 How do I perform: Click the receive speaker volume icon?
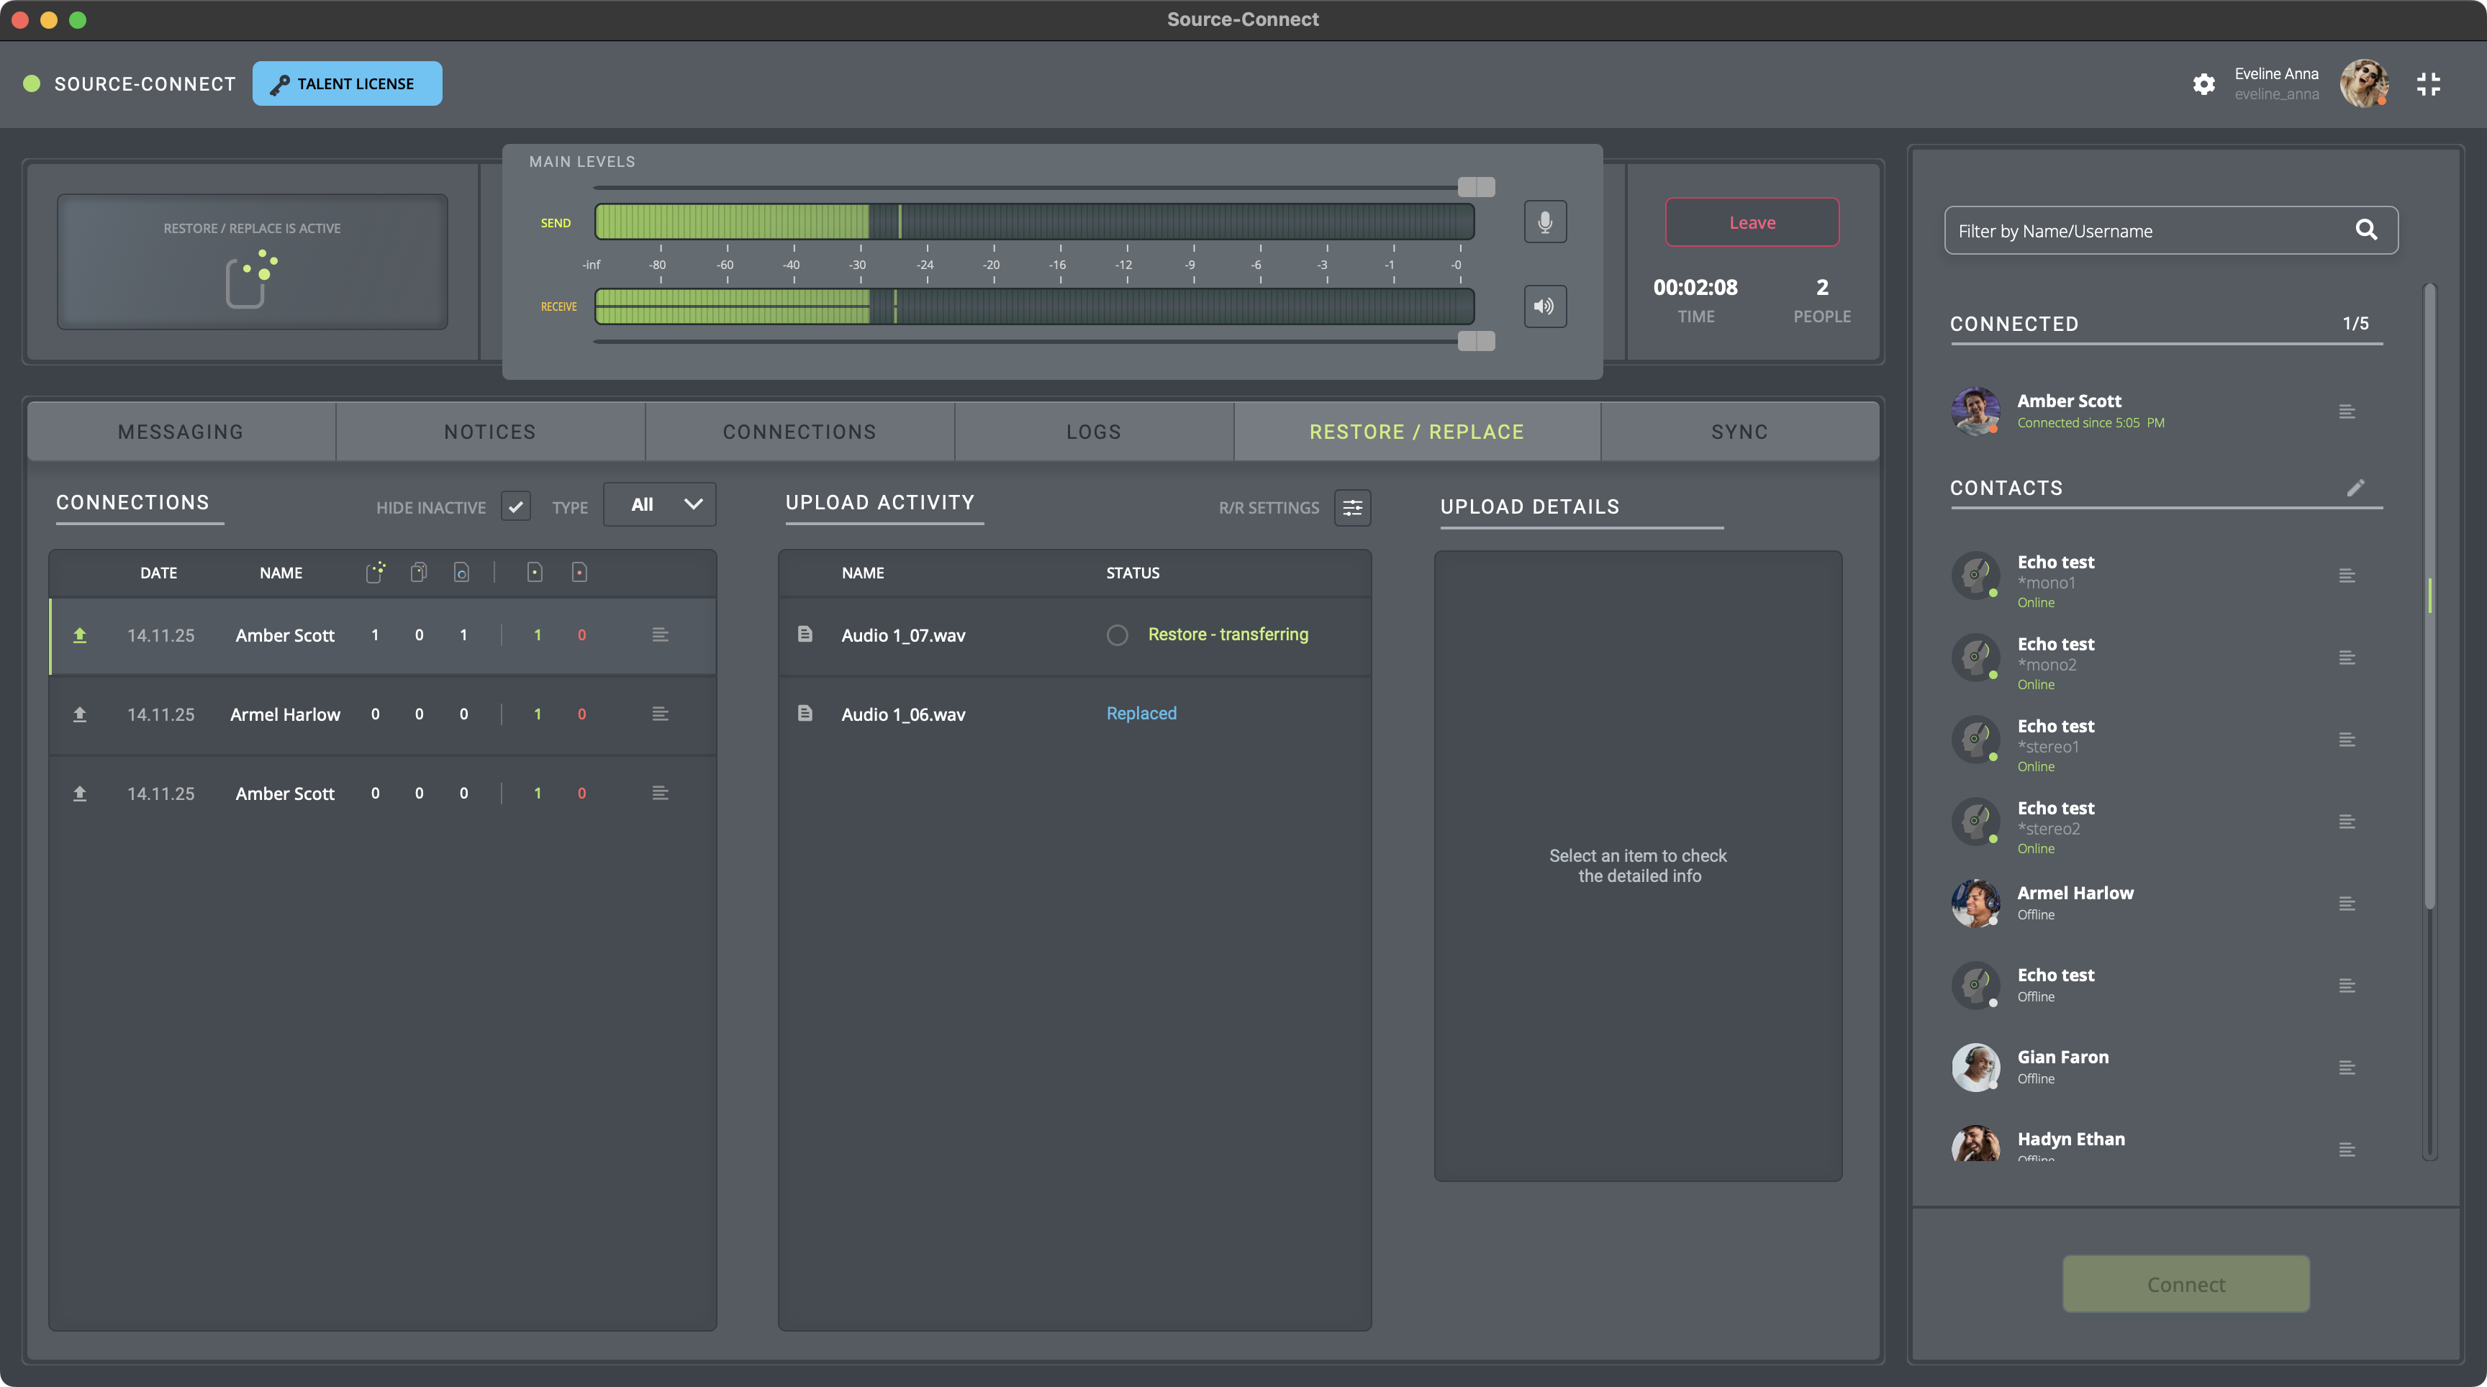pyautogui.click(x=1545, y=307)
